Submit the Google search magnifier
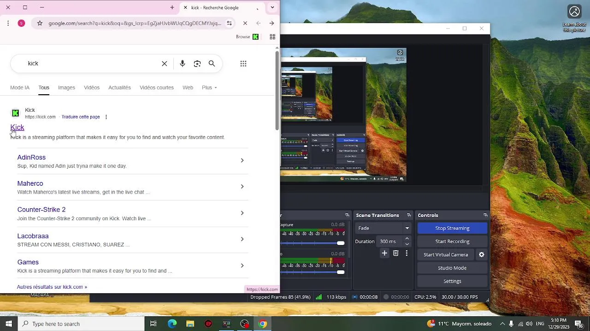The width and height of the screenshot is (590, 331). [212, 63]
